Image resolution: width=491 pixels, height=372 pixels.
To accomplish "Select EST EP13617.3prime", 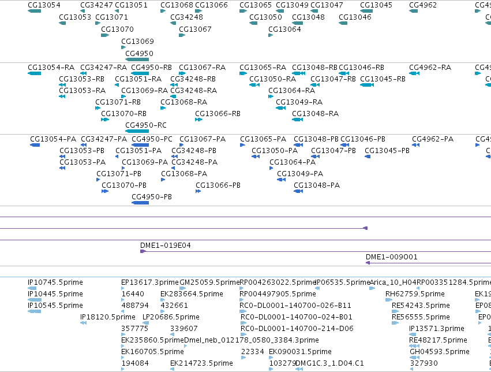I will [123, 288].
